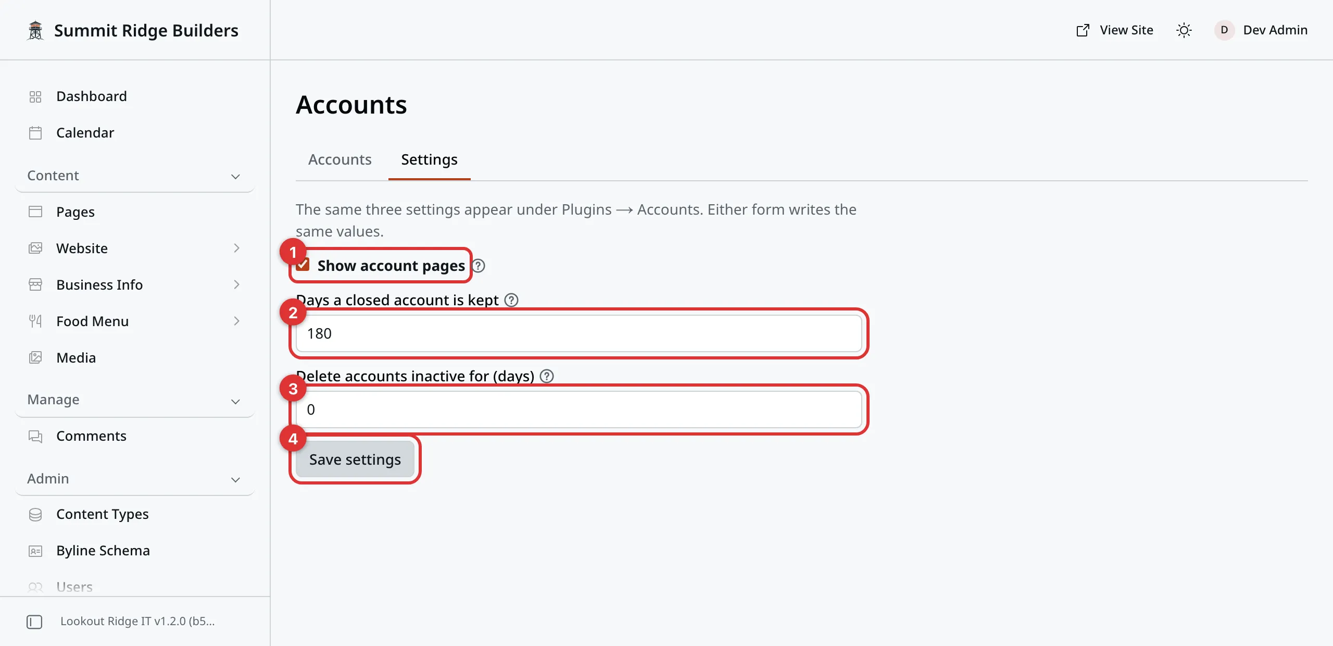
Task: Click the Business Info storefront icon
Action: [x=35, y=285]
